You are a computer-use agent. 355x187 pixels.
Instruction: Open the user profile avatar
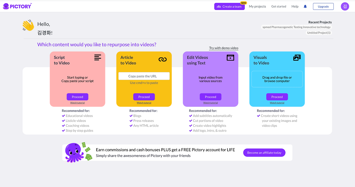click(x=345, y=6)
